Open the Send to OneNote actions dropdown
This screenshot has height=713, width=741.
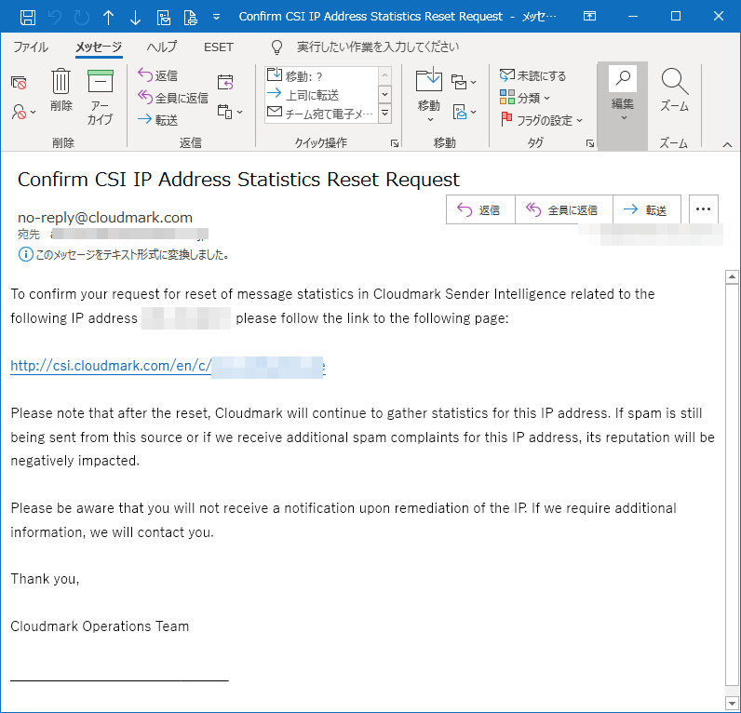click(x=465, y=112)
